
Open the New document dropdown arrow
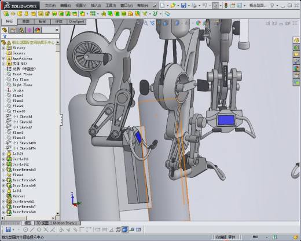click(167, 6)
